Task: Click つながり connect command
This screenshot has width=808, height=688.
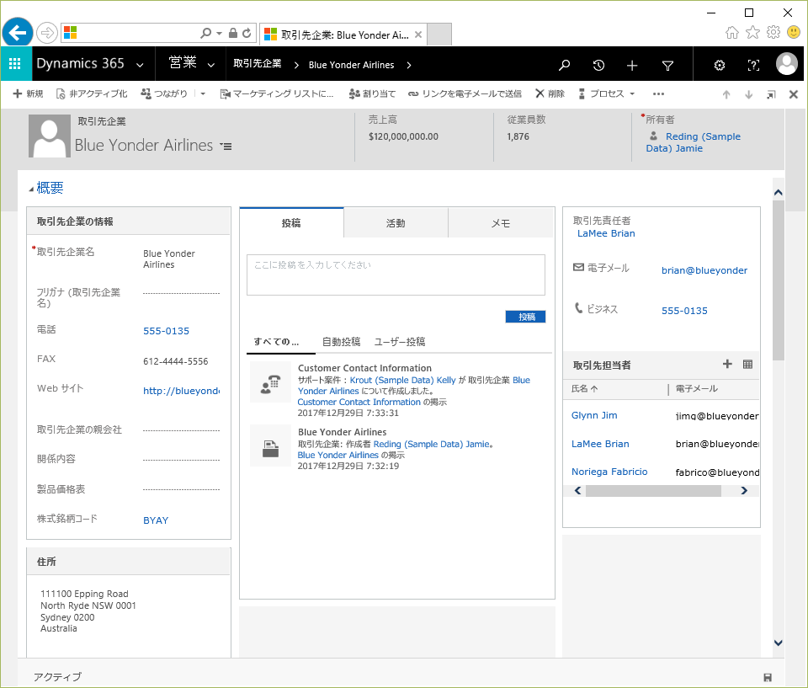Action: 164,93
